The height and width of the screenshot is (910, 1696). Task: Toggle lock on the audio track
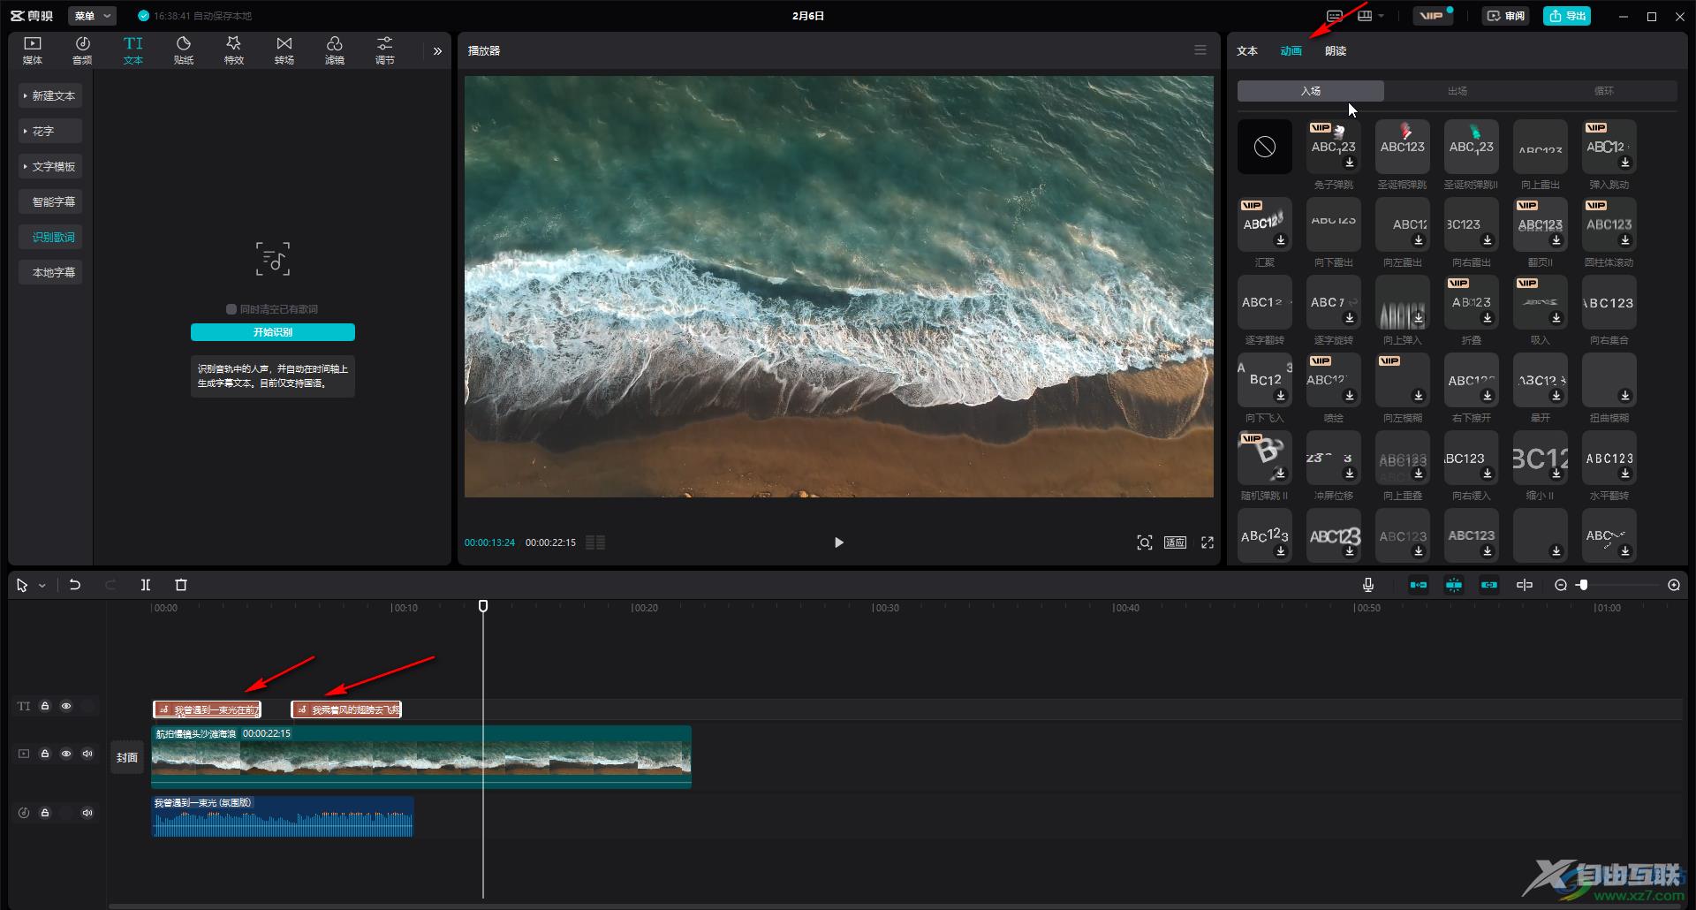click(45, 813)
